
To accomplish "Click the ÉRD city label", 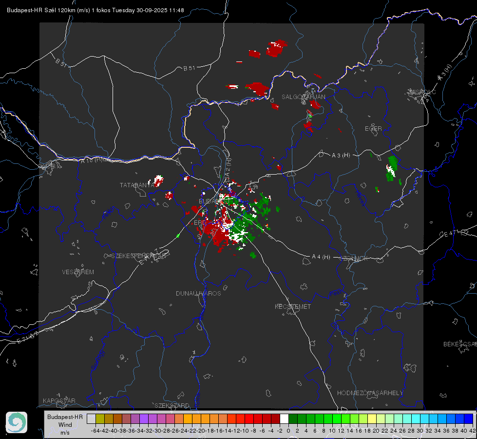I will coord(200,223).
